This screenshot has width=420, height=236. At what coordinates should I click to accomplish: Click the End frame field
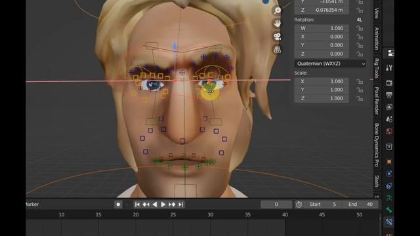tap(360, 205)
